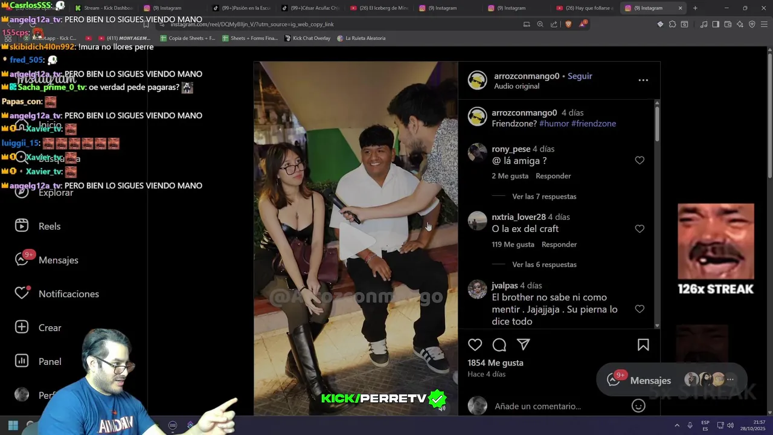
Task: Click the Panel chart icon
Action: tap(22, 361)
